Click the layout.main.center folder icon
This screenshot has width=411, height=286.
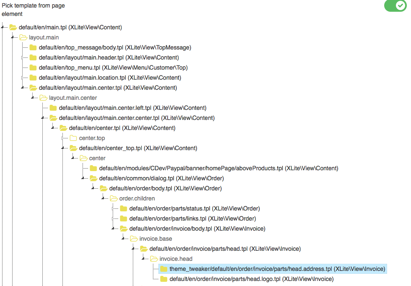pyautogui.click(x=43, y=98)
